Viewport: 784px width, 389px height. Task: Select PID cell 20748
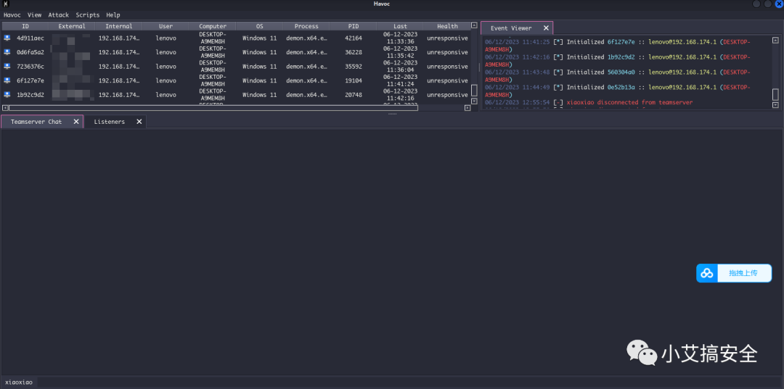point(354,95)
